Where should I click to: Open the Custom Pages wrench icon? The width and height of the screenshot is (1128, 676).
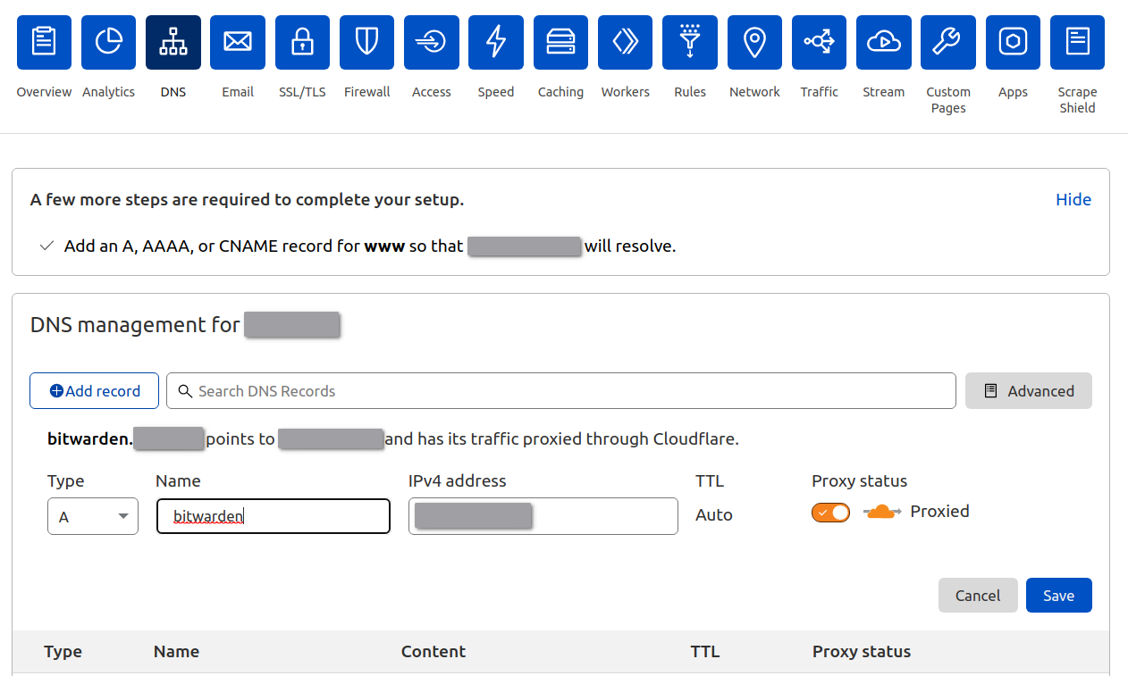[x=947, y=42]
